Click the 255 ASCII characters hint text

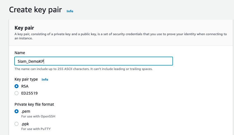pyautogui.click(x=84, y=69)
